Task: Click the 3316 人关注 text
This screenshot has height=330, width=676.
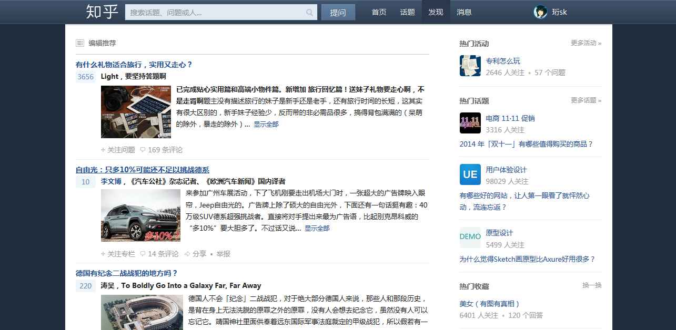Action: pyautogui.click(x=505, y=130)
